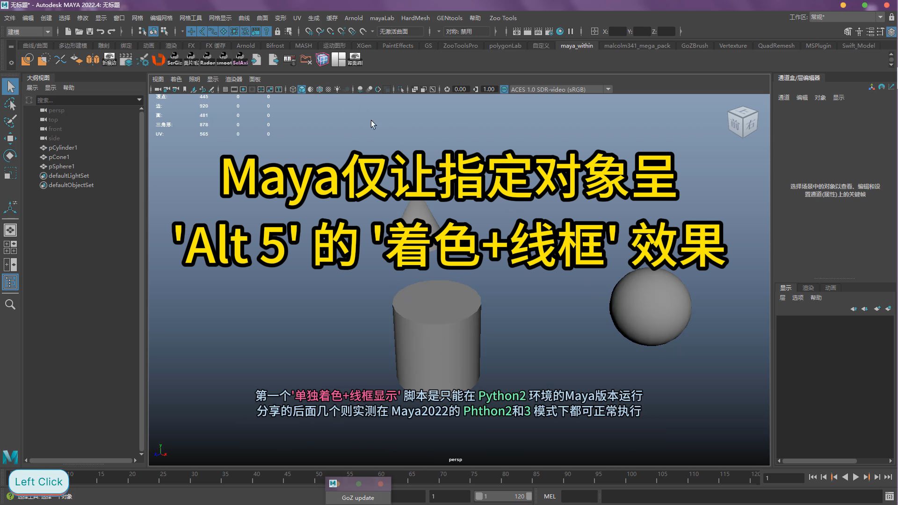Open the outliner search filter dropdown arrow

click(139, 100)
